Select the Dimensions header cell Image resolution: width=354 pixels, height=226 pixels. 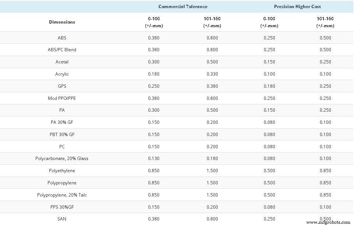coord(62,22)
